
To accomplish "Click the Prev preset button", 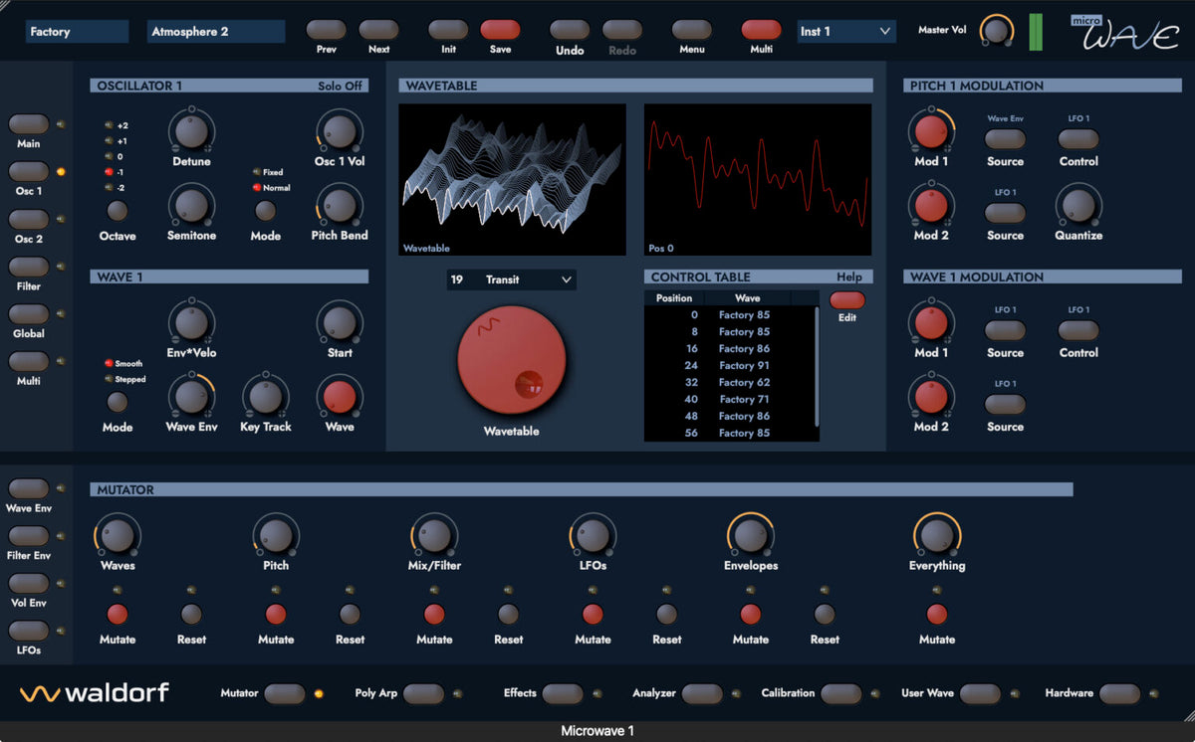I will pyautogui.click(x=326, y=30).
